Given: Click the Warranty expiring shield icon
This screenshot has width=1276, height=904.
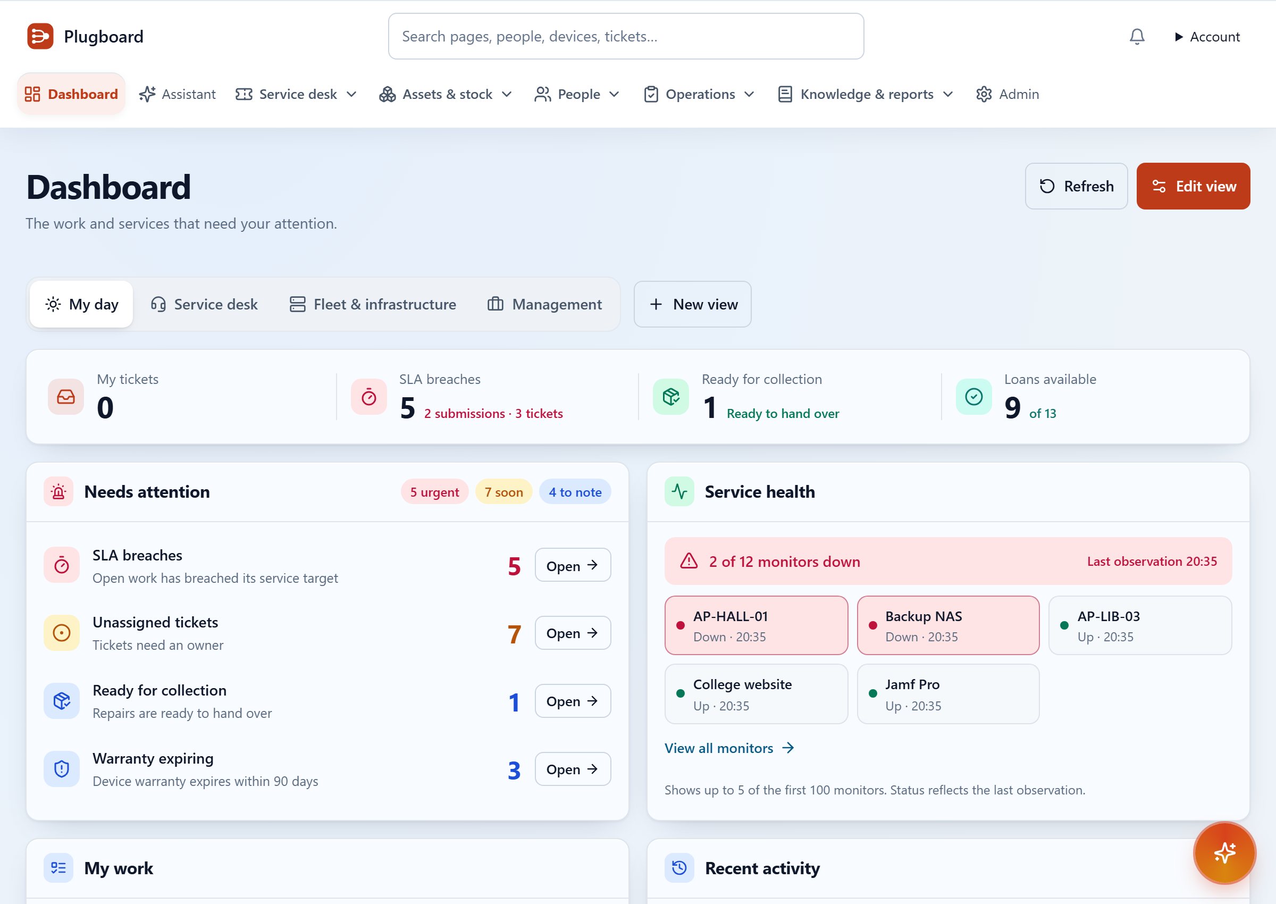Looking at the screenshot, I should click(61, 769).
